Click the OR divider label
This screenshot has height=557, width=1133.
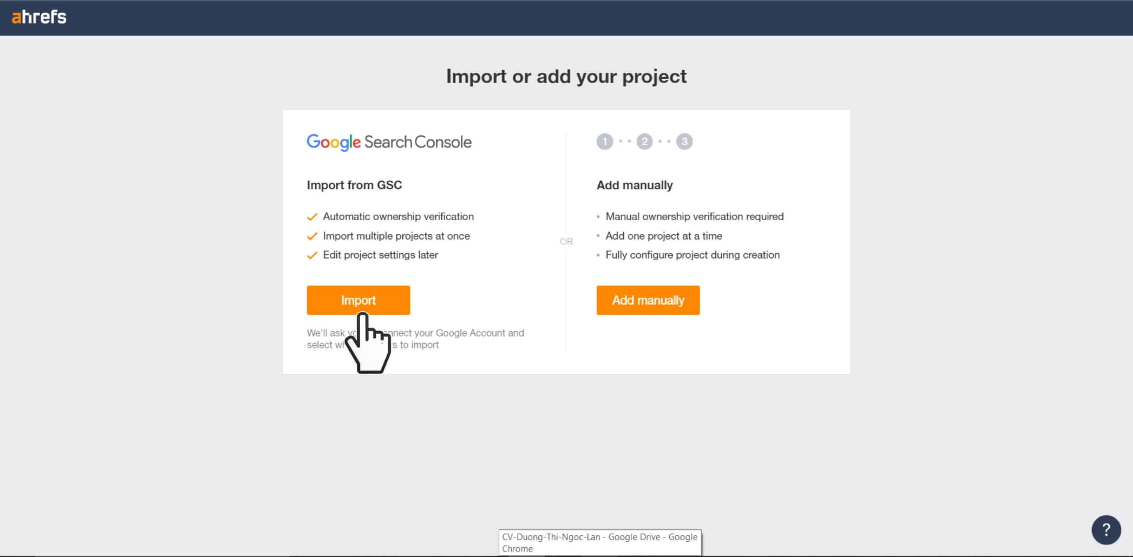[566, 242]
